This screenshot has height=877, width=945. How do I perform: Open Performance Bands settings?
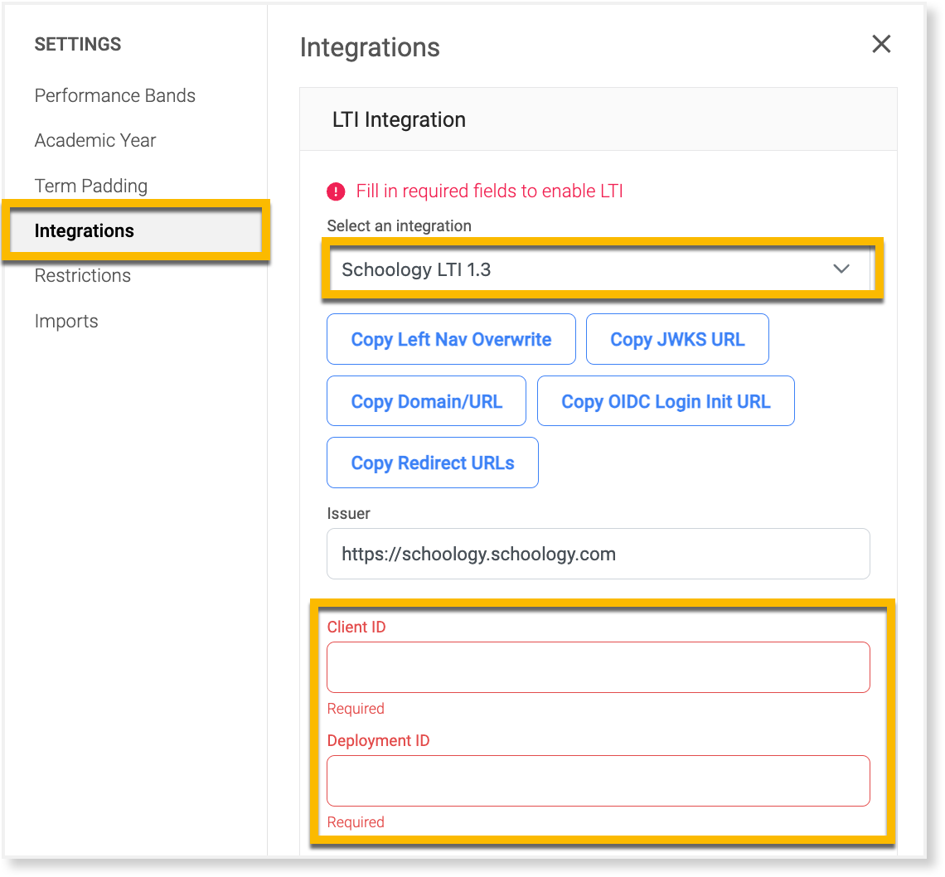[114, 96]
